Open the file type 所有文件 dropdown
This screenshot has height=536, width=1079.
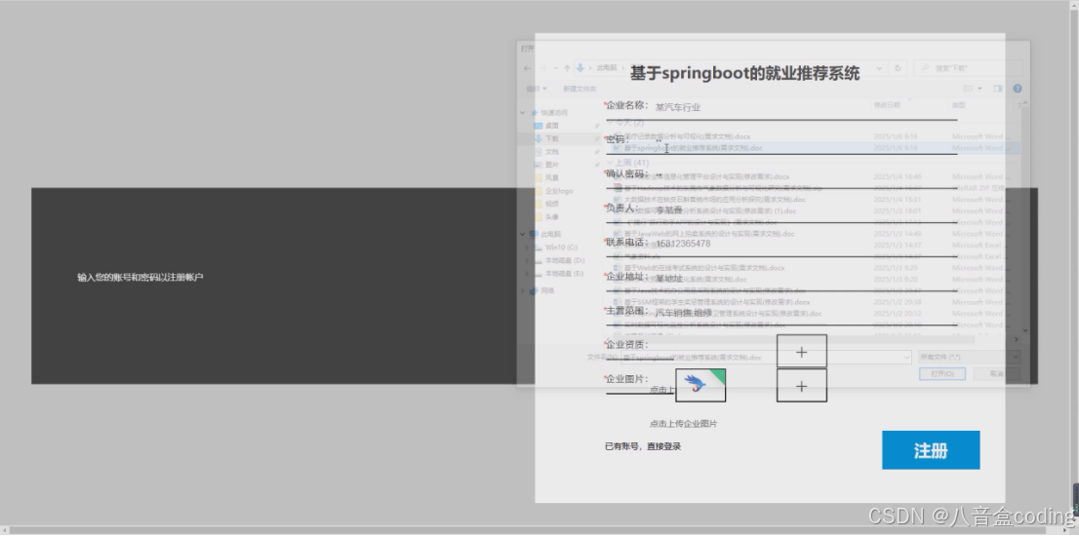point(969,358)
